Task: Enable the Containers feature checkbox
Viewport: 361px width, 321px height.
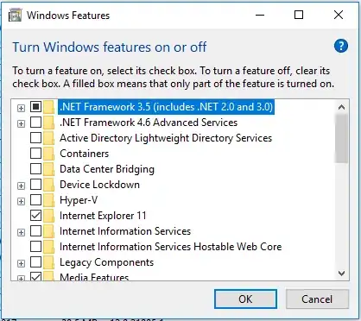Action: click(x=35, y=154)
